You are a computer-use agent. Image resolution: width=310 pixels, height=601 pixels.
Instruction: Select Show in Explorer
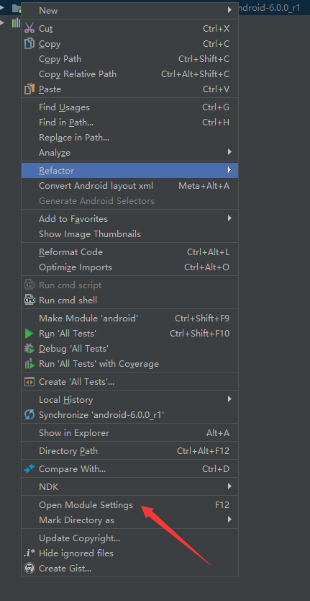tap(129, 433)
